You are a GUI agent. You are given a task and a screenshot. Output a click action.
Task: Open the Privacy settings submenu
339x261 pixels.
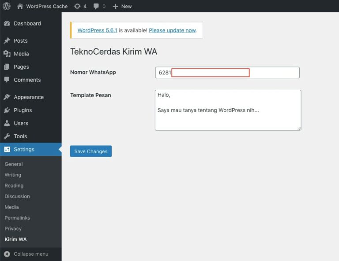pyautogui.click(x=13, y=229)
